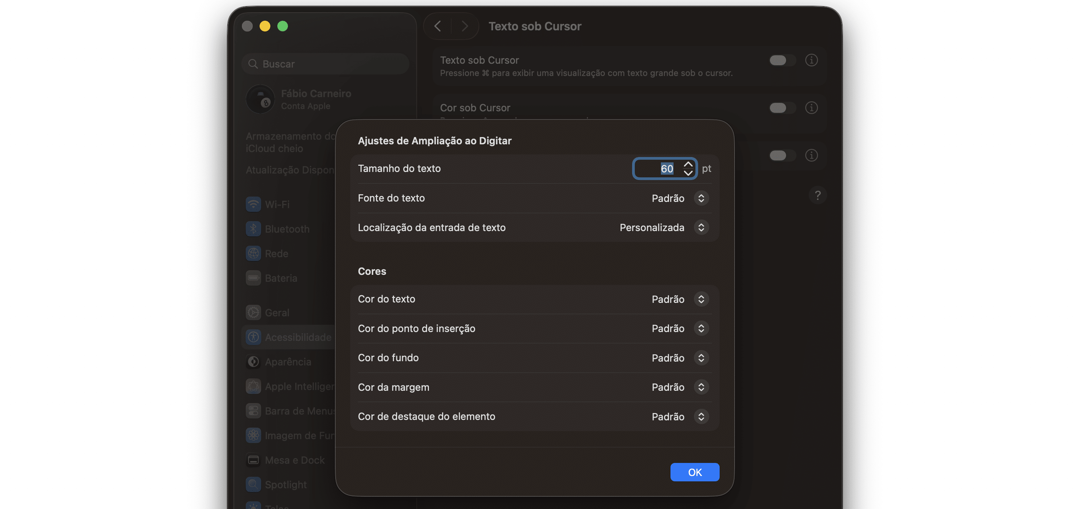Click the Barra de Menus icon
This screenshot has height=509, width=1076.
pos(253,411)
